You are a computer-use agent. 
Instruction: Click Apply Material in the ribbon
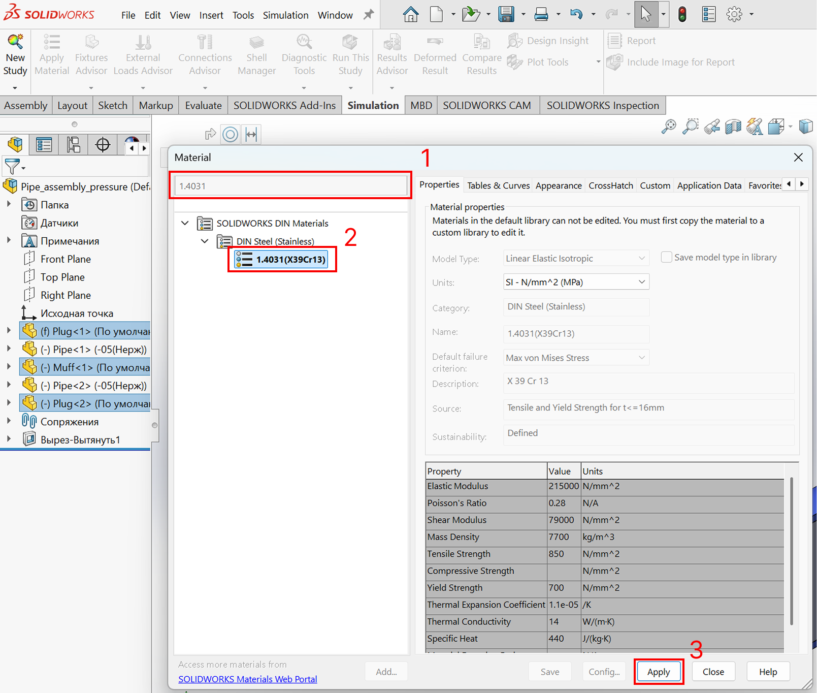[x=52, y=55]
